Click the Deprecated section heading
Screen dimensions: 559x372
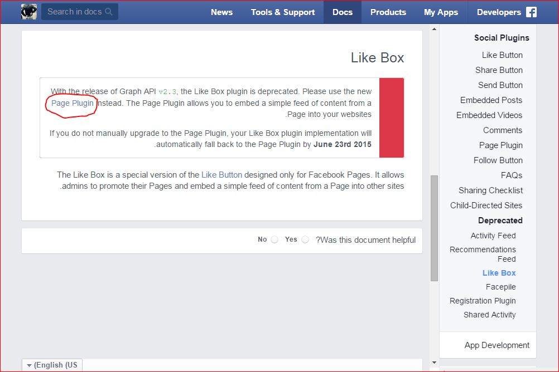pos(500,221)
